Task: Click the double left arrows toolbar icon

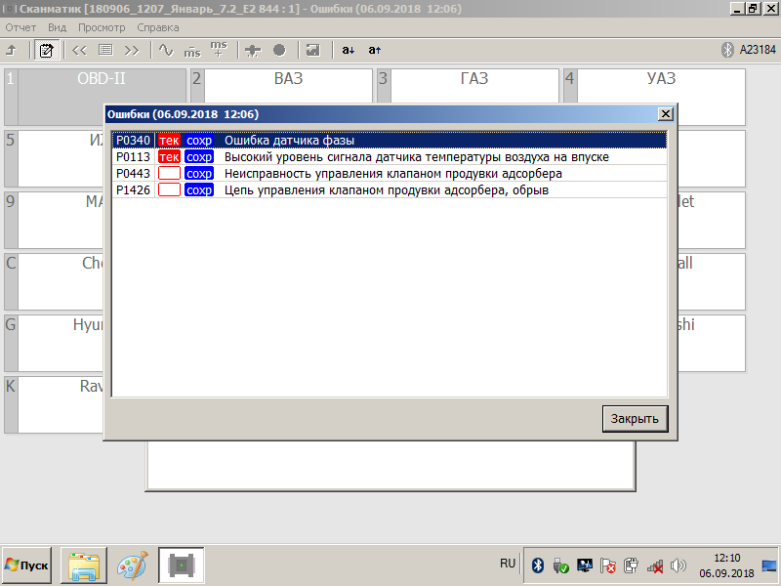Action: (x=79, y=50)
